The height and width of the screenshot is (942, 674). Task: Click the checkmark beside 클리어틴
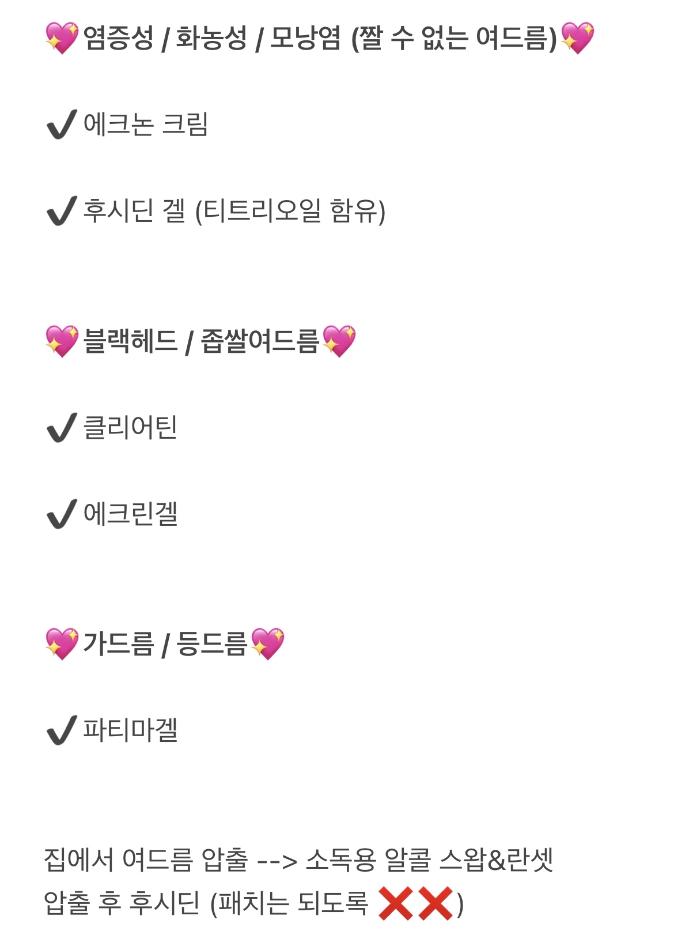pyautogui.click(x=62, y=428)
